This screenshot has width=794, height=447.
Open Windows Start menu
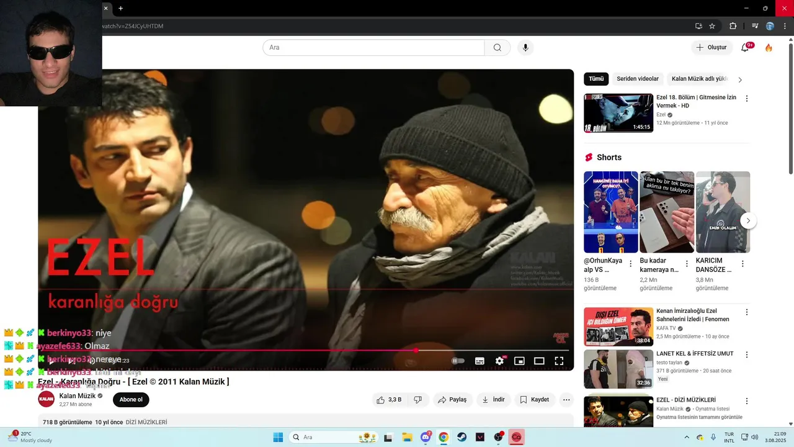pyautogui.click(x=278, y=437)
